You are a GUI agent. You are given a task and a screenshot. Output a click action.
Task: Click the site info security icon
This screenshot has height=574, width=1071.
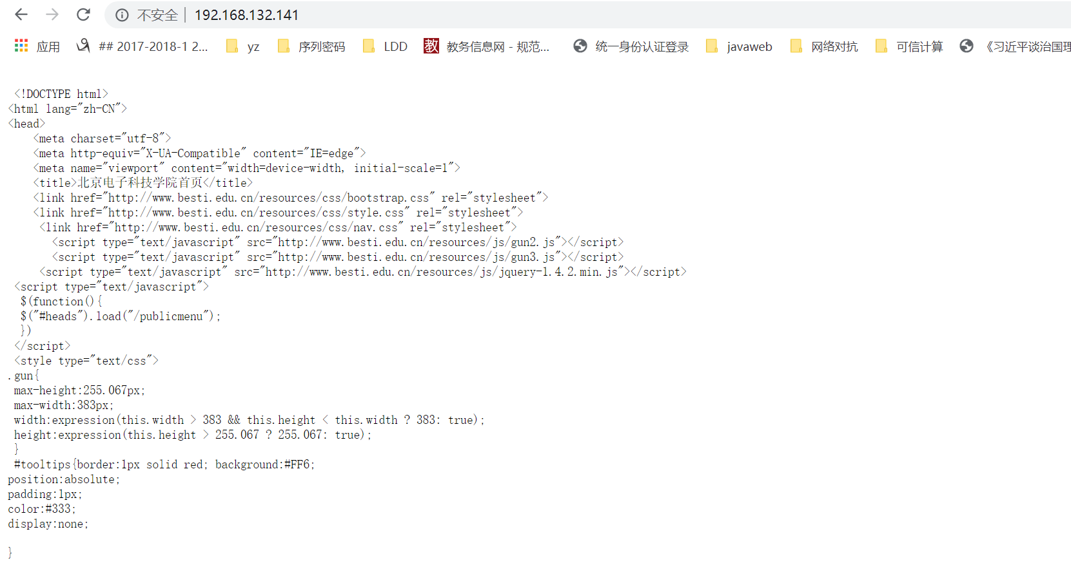pyautogui.click(x=122, y=15)
